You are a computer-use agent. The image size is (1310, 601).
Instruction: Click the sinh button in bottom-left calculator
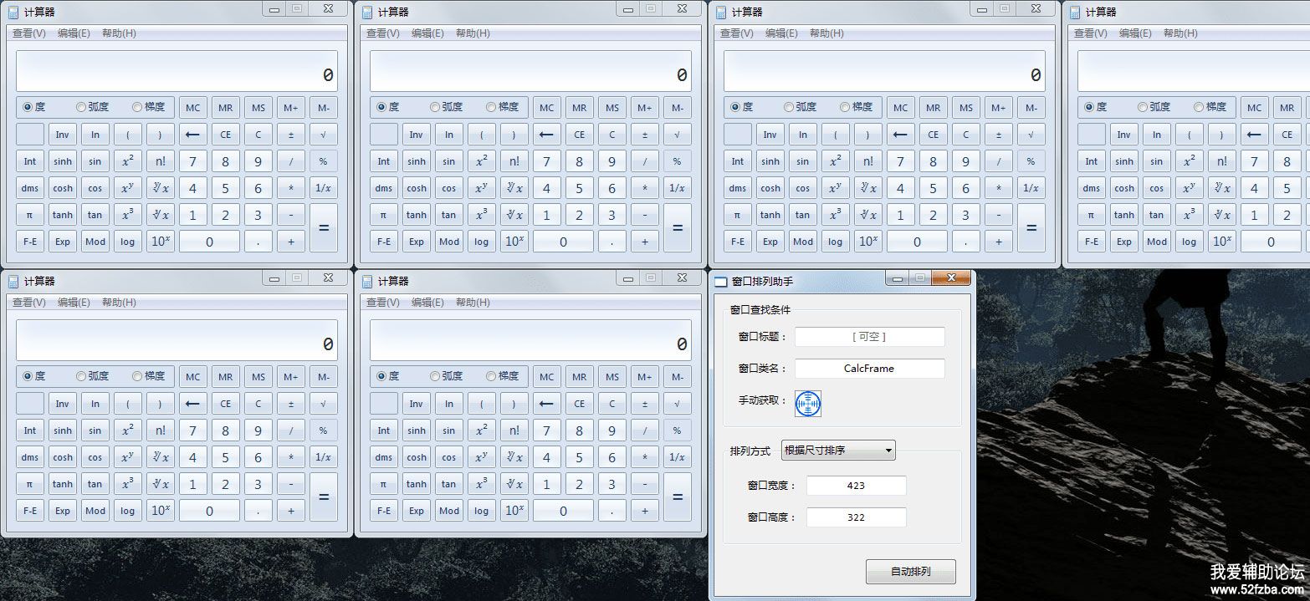pos(62,430)
